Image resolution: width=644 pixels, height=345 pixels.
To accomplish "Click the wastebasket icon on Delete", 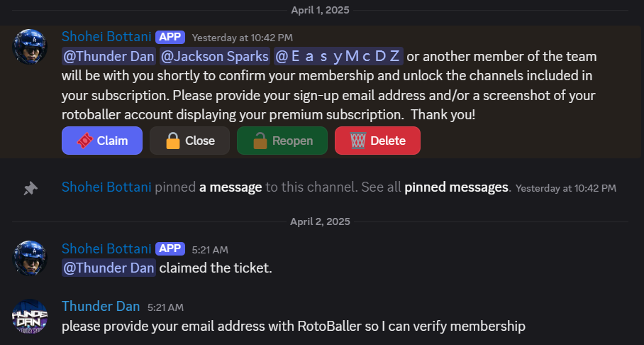I will tap(357, 141).
